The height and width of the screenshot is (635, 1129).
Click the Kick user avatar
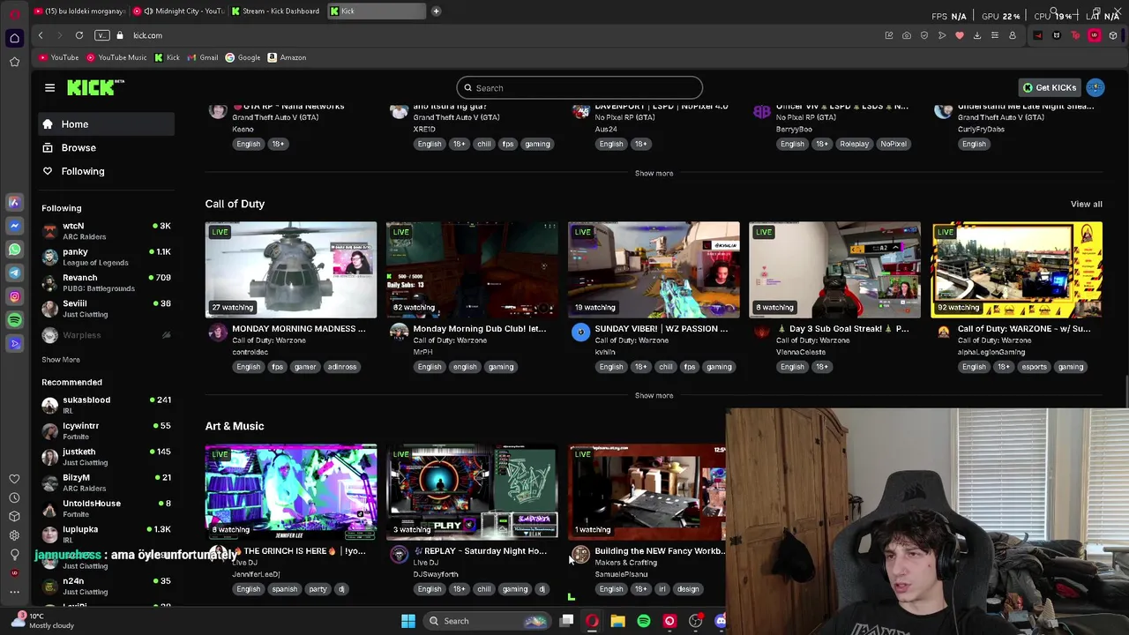1095,87
